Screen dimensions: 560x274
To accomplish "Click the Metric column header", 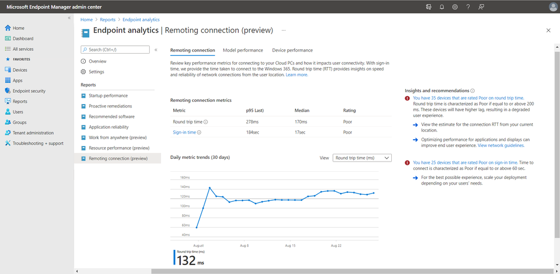I will [179, 111].
